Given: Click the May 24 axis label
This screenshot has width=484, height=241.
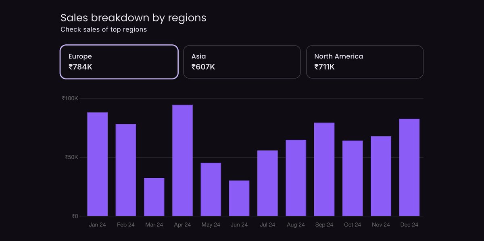Looking at the screenshot, I should [x=211, y=225].
